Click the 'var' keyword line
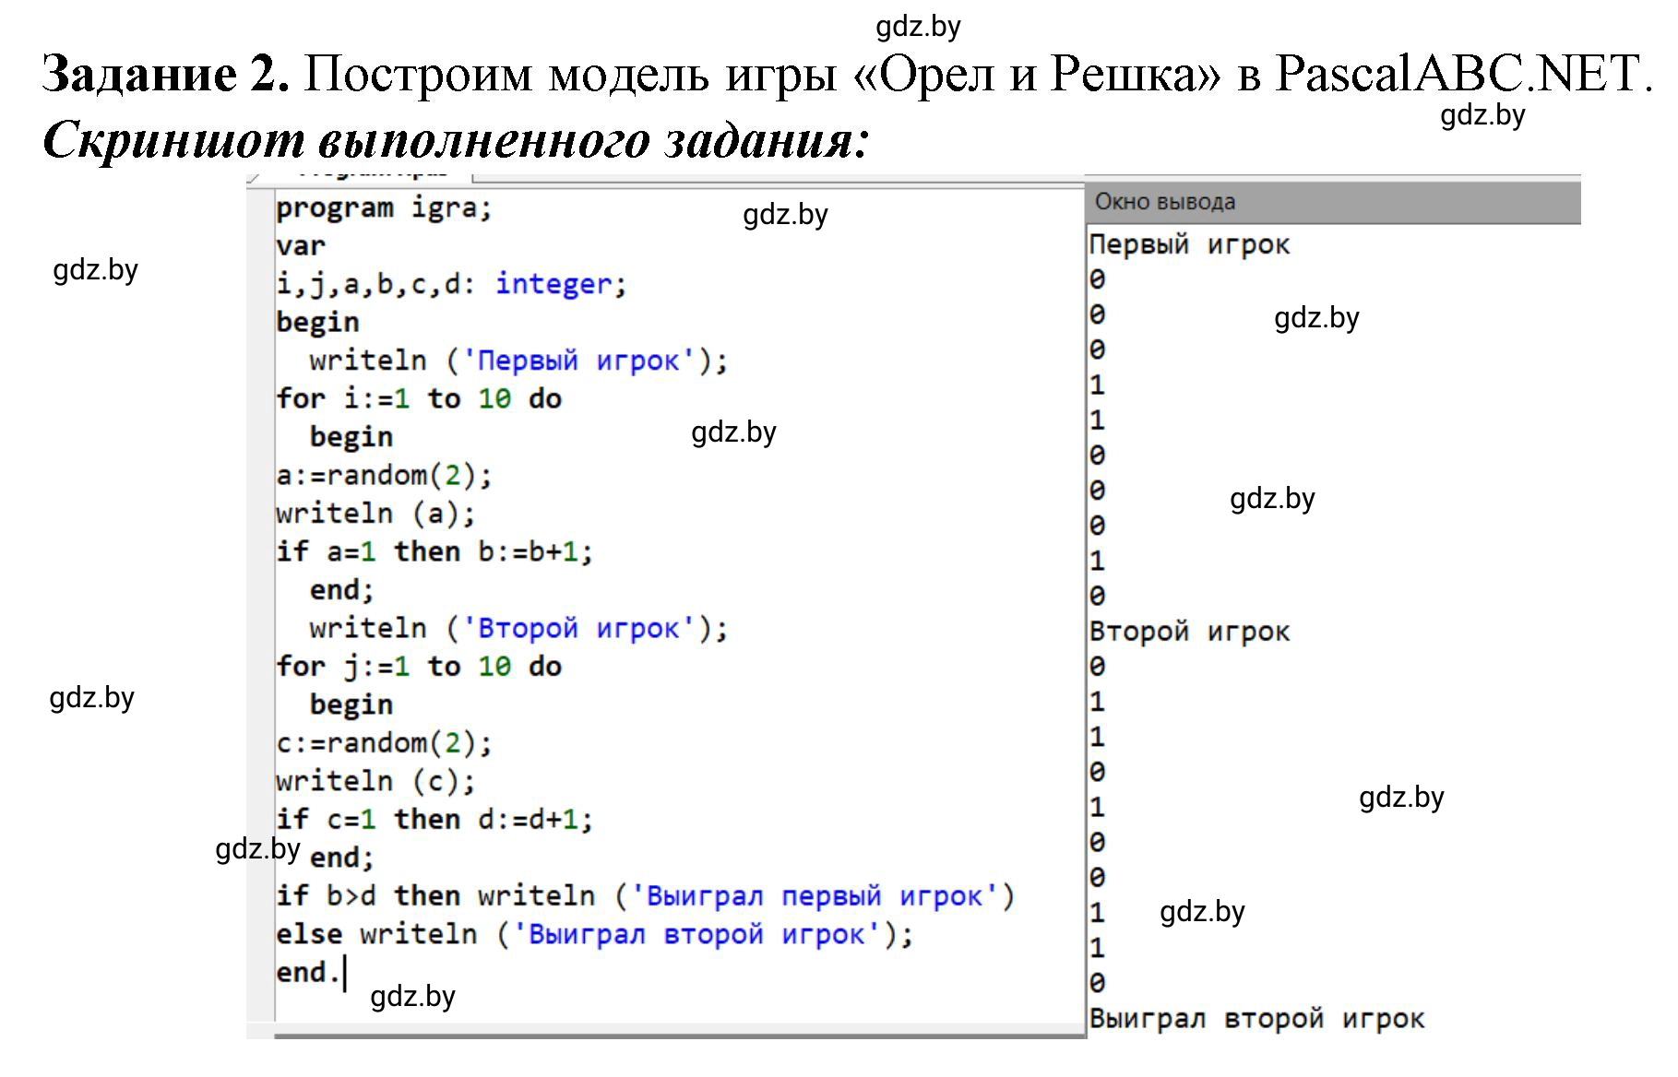 (x=301, y=247)
